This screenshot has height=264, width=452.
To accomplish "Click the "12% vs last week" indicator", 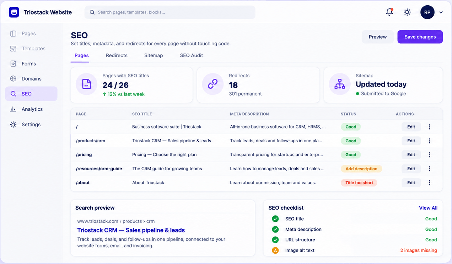I will [124, 94].
